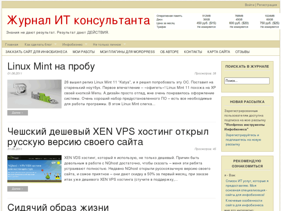
Task: Expand the Инфобизнес dropdown arrow
Action: pyautogui.click(x=86, y=44)
